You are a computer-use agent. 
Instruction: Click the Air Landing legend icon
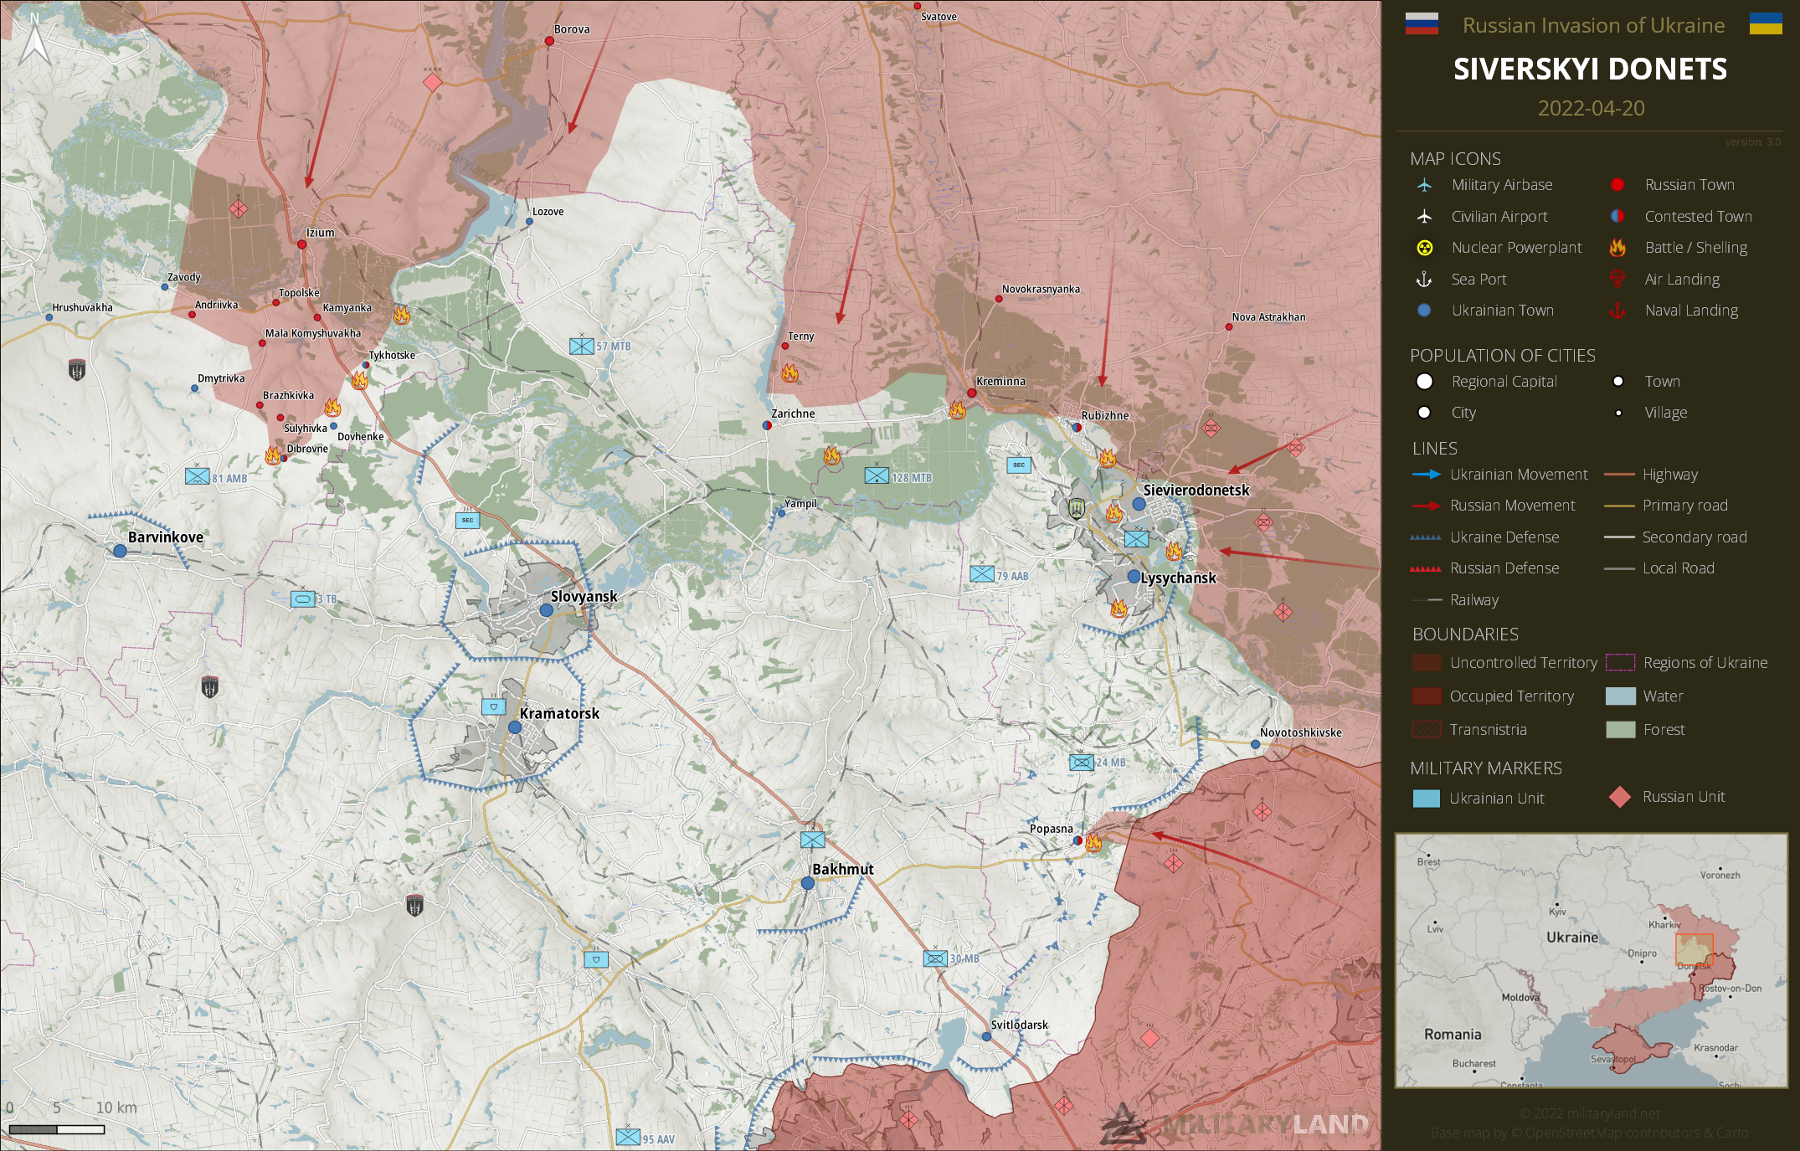(1617, 279)
